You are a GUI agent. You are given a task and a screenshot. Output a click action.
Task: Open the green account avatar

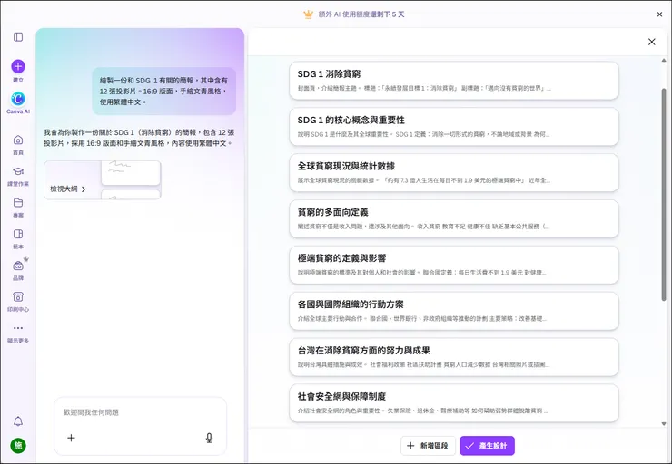click(x=18, y=446)
